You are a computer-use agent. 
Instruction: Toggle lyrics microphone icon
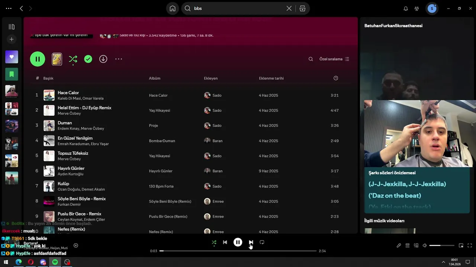click(x=399, y=245)
